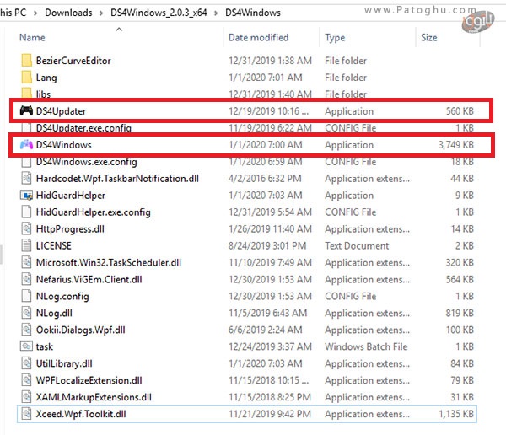Image resolution: width=506 pixels, height=435 pixels.
Task: Click the libs folder icon
Action: [x=26, y=93]
